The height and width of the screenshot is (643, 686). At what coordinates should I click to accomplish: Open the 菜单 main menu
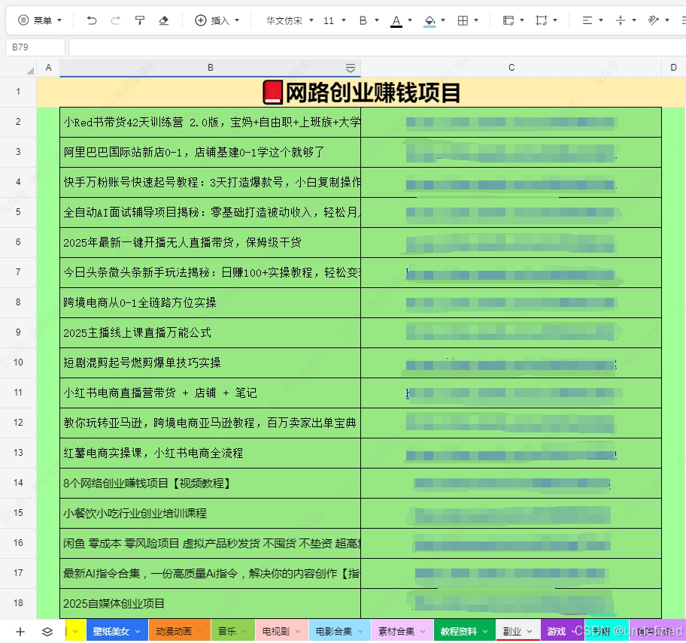coord(40,20)
